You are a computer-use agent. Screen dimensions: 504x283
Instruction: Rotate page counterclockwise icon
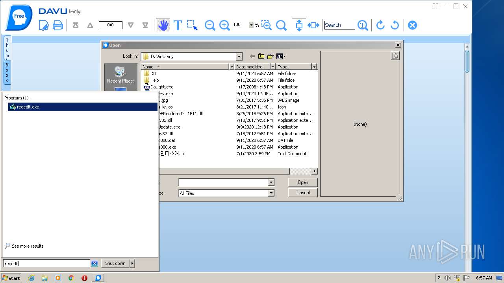(395, 25)
